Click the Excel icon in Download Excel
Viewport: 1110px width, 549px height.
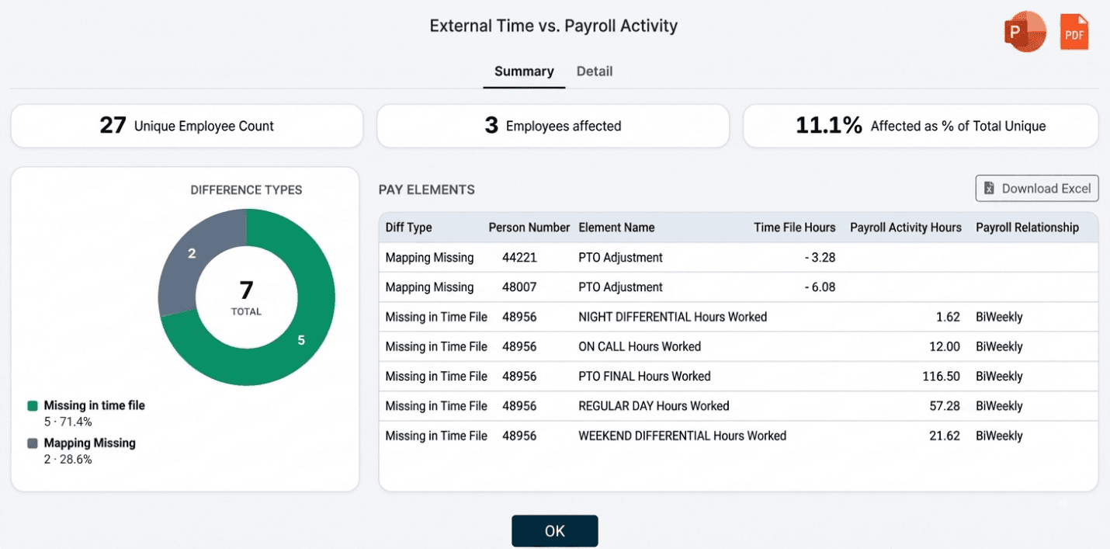[x=989, y=189]
